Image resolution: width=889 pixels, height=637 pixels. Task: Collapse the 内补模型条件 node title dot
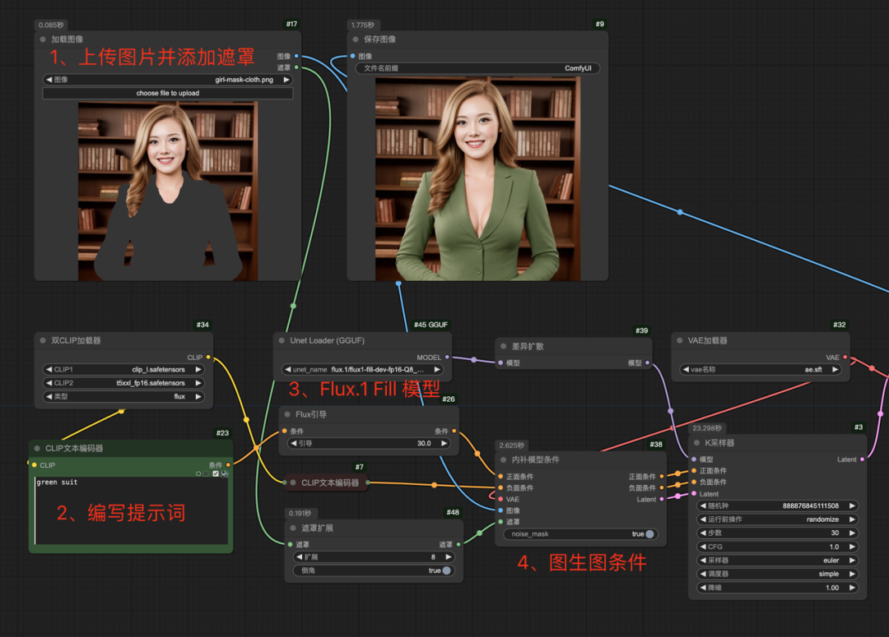point(503,459)
